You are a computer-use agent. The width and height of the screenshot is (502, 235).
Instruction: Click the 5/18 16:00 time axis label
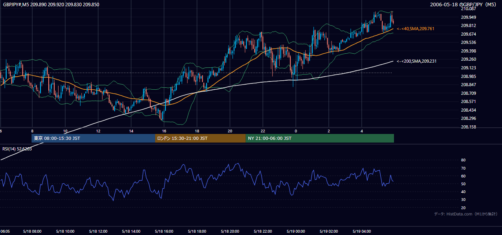(164, 231)
